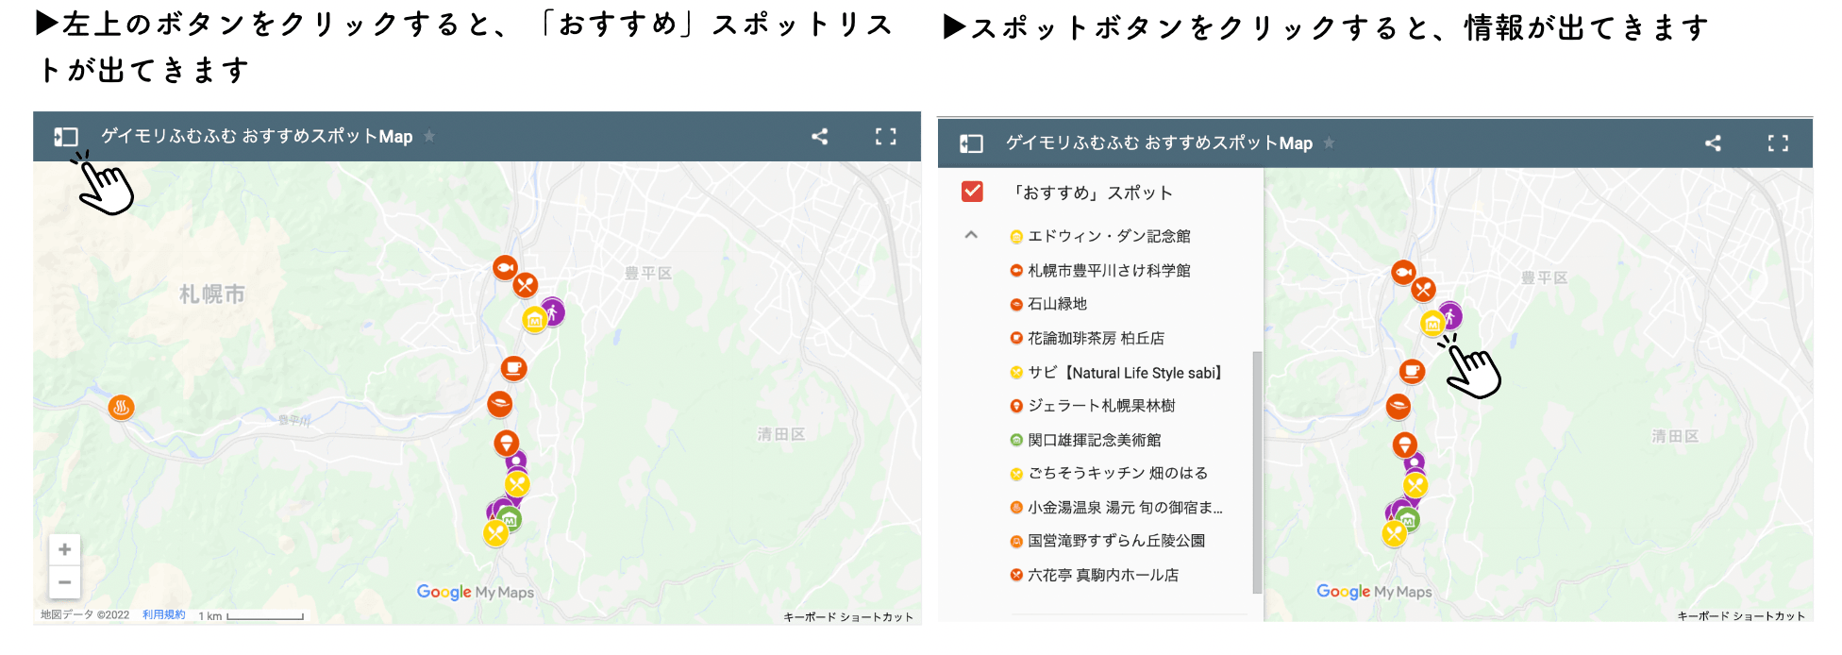Star the right map title
Viewport: 1842px width, 655px height.
coord(1329,143)
